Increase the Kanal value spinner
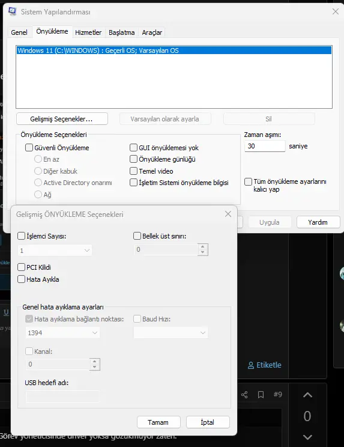This screenshot has height=447, width=344. coord(94,361)
